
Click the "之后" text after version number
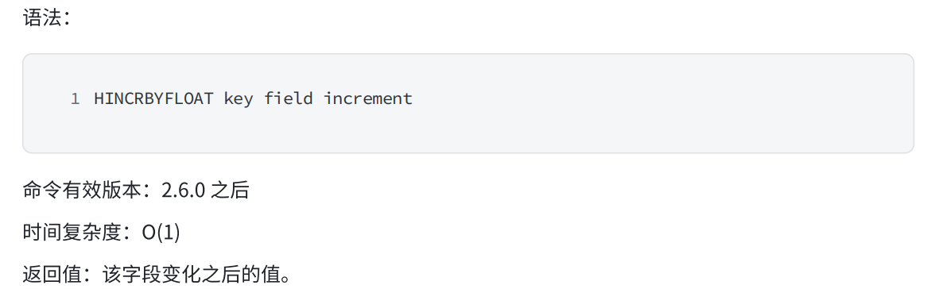pyautogui.click(x=230, y=191)
